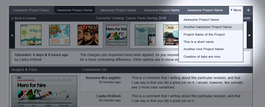Viewport: 265px width, 107px height.
Task: Switch to the second, selected project tab
Action: click(75, 10)
